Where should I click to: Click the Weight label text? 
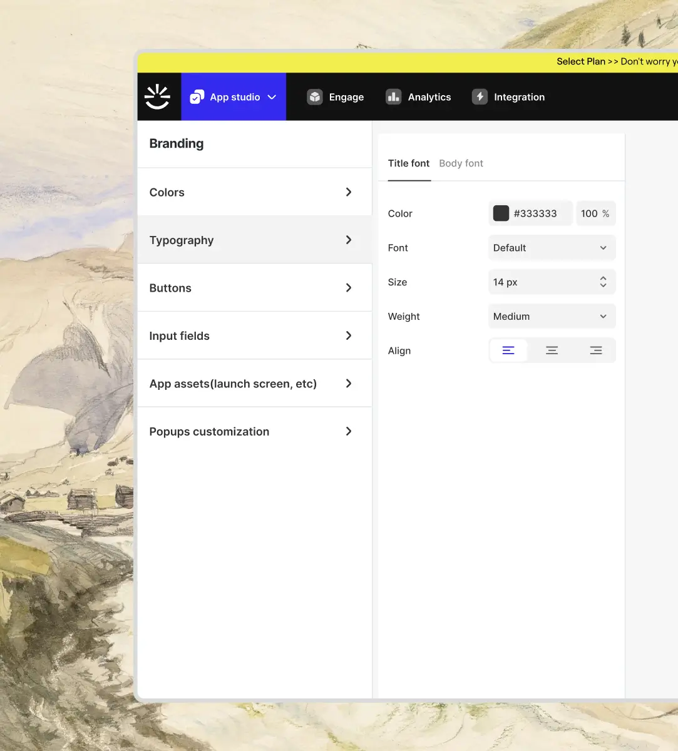[x=404, y=317]
